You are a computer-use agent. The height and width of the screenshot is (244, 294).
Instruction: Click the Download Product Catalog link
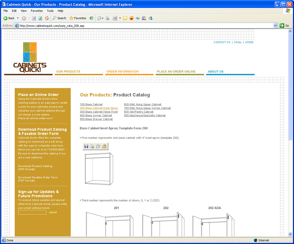[35, 166]
